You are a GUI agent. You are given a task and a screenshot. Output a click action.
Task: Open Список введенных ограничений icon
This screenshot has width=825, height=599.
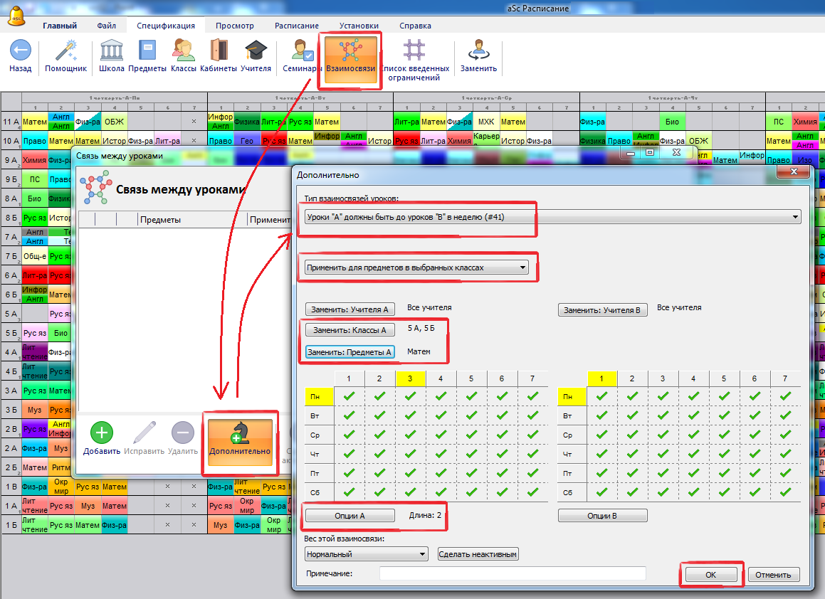[x=415, y=51]
